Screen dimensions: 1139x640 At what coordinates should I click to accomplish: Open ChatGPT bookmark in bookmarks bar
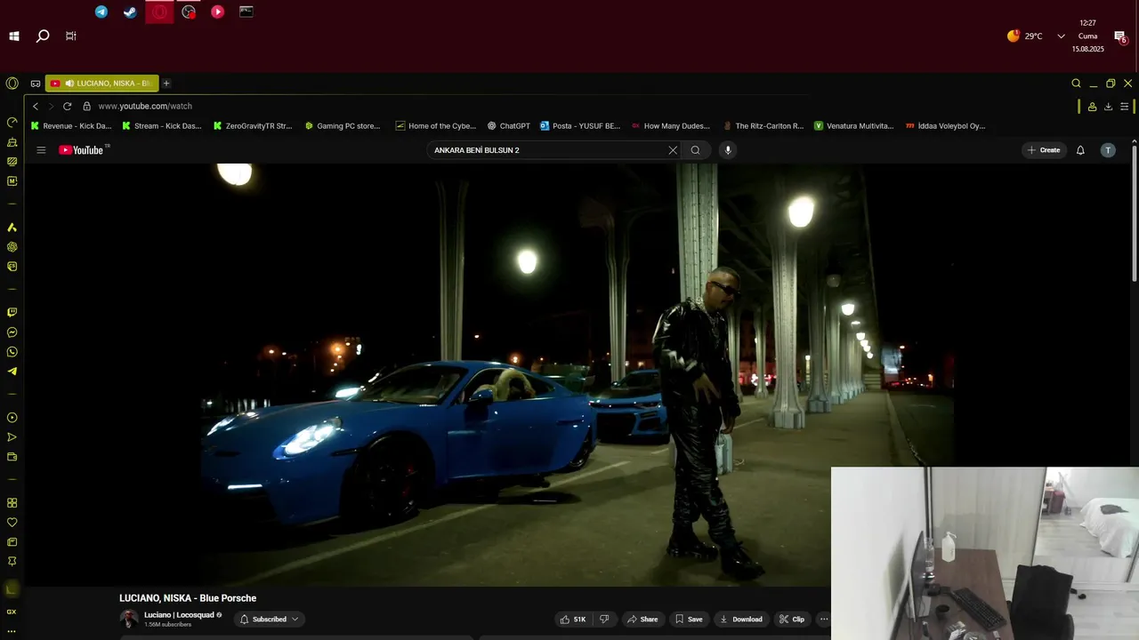[509, 126]
